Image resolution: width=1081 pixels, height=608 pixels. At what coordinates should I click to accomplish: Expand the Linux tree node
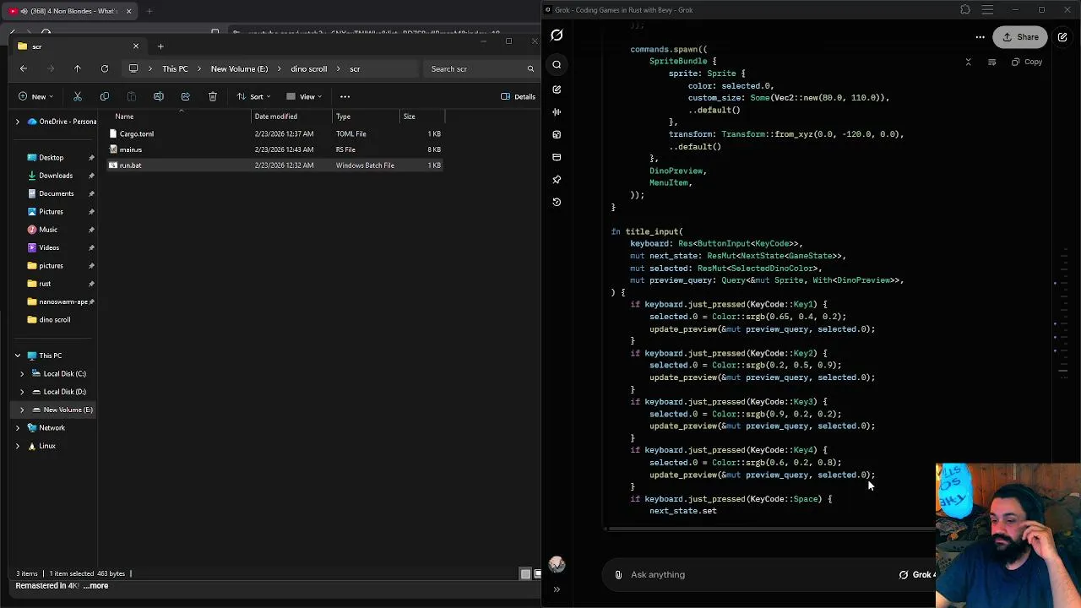click(17, 446)
